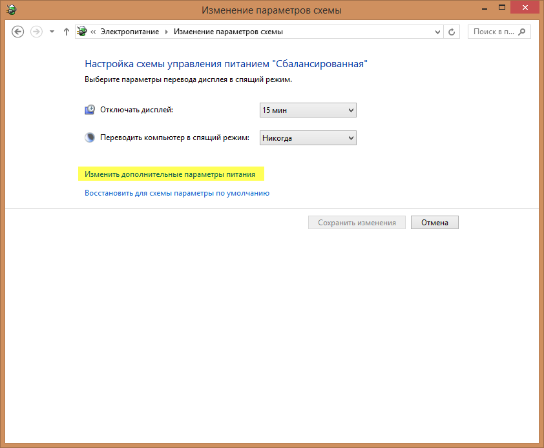544x448 pixels.
Task: Click the Изменение параметров схемы breadcrumb
Action: click(x=228, y=32)
